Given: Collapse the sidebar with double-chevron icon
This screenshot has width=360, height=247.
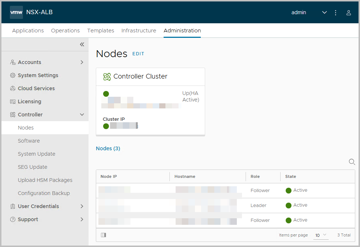Looking at the screenshot, I should (82, 44).
